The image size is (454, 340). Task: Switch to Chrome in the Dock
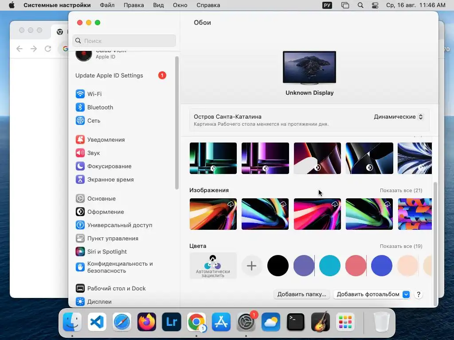[196, 322]
